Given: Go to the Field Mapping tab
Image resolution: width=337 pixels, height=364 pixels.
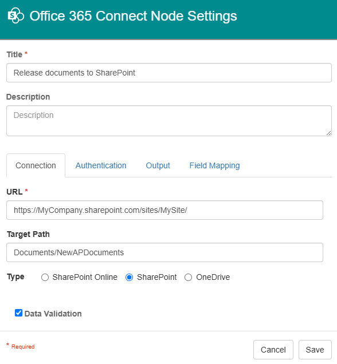Looking at the screenshot, I should pyautogui.click(x=214, y=165).
